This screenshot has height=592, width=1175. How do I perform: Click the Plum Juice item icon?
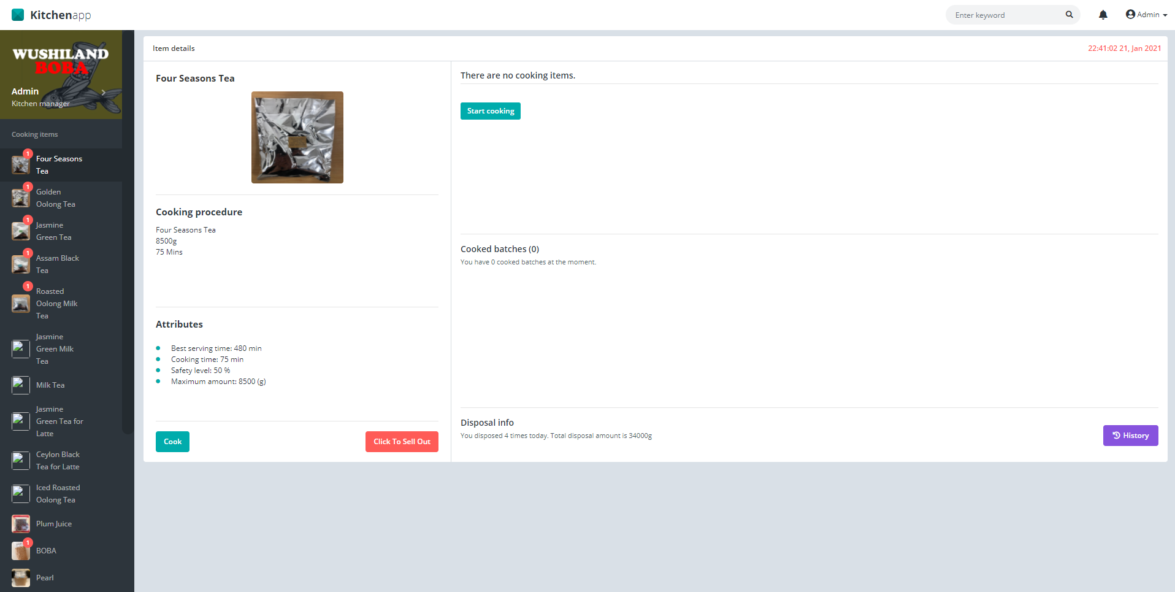click(x=21, y=524)
